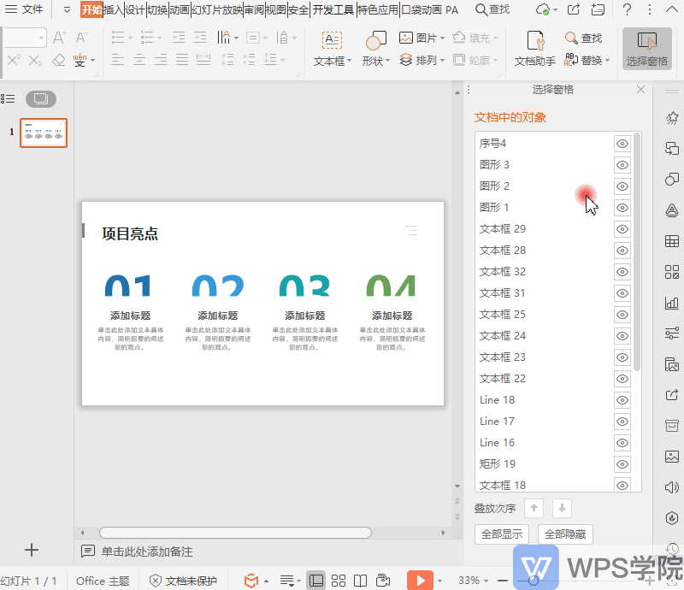
Task: Switch to the 动画 tab
Action: 180,9
